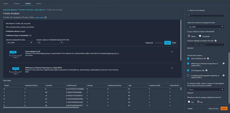
Task: Click info icon next to Class imbalance (CI)
Action: click(208, 59)
